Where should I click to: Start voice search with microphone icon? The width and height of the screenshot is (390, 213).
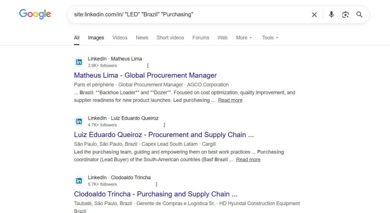pos(331,15)
